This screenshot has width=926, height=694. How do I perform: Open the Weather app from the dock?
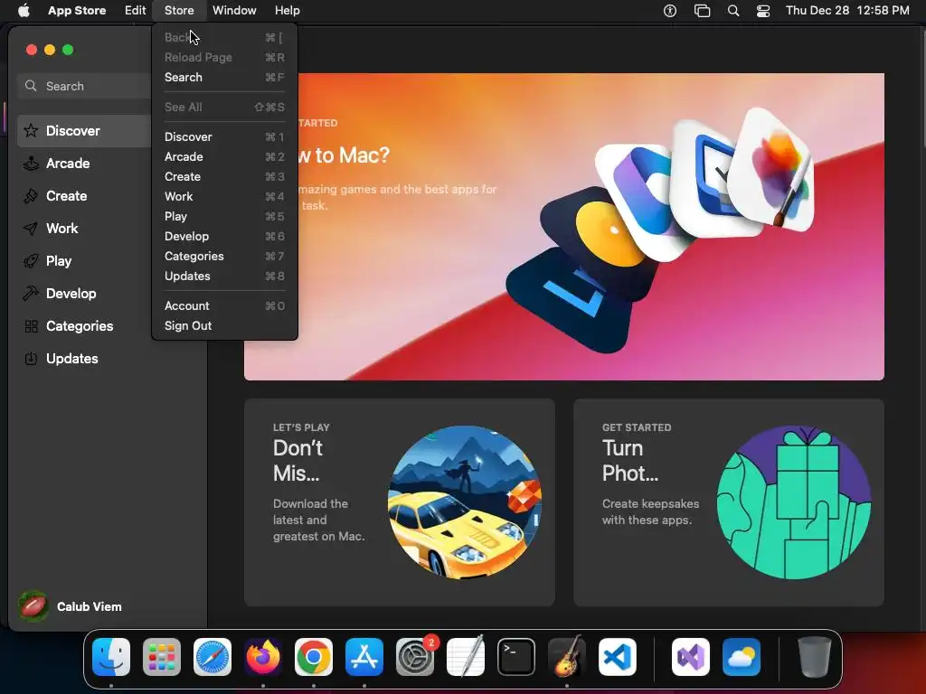pyautogui.click(x=742, y=657)
